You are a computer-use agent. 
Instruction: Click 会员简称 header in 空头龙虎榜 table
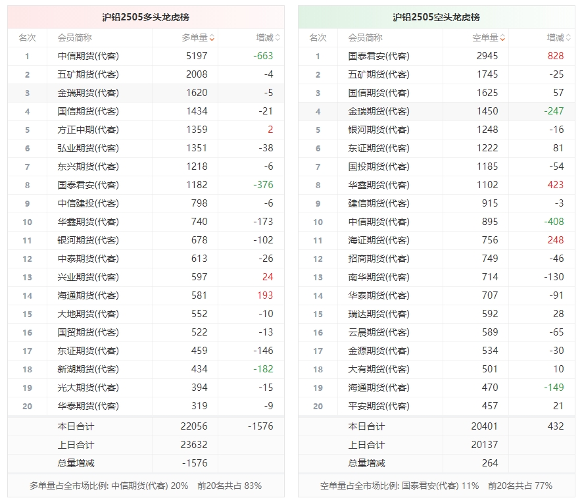365,38
